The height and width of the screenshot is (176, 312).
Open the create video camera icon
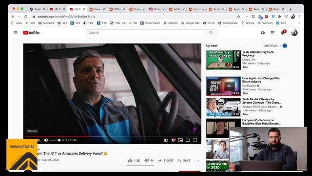(263, 33)
